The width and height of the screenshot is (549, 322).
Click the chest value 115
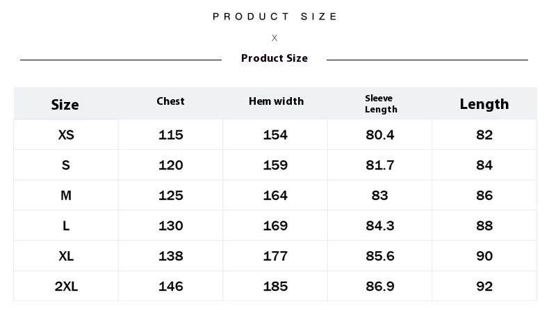pos(171,135)
